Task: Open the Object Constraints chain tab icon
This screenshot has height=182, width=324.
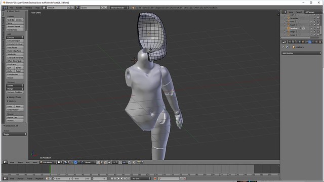Action: click(306, 42)
